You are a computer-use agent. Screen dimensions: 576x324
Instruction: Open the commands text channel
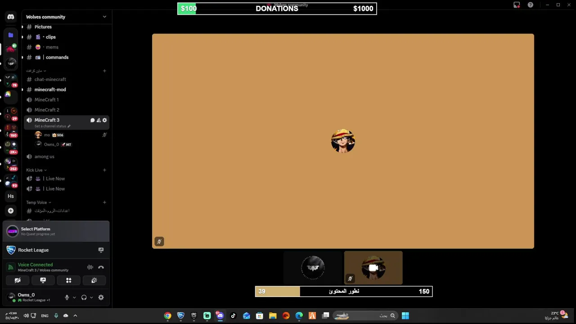(x=66, y=57)
